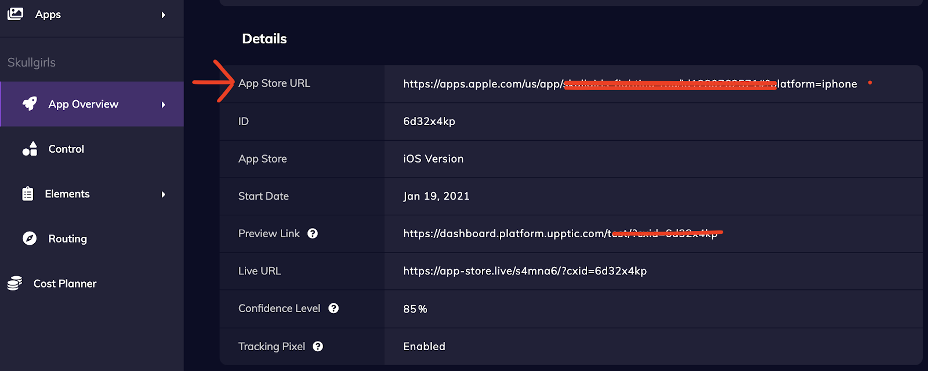Screen dimensions: 928x371
Task: Go to Control in the sidebar
Action: pyautogui.click(x=92, y=149)
